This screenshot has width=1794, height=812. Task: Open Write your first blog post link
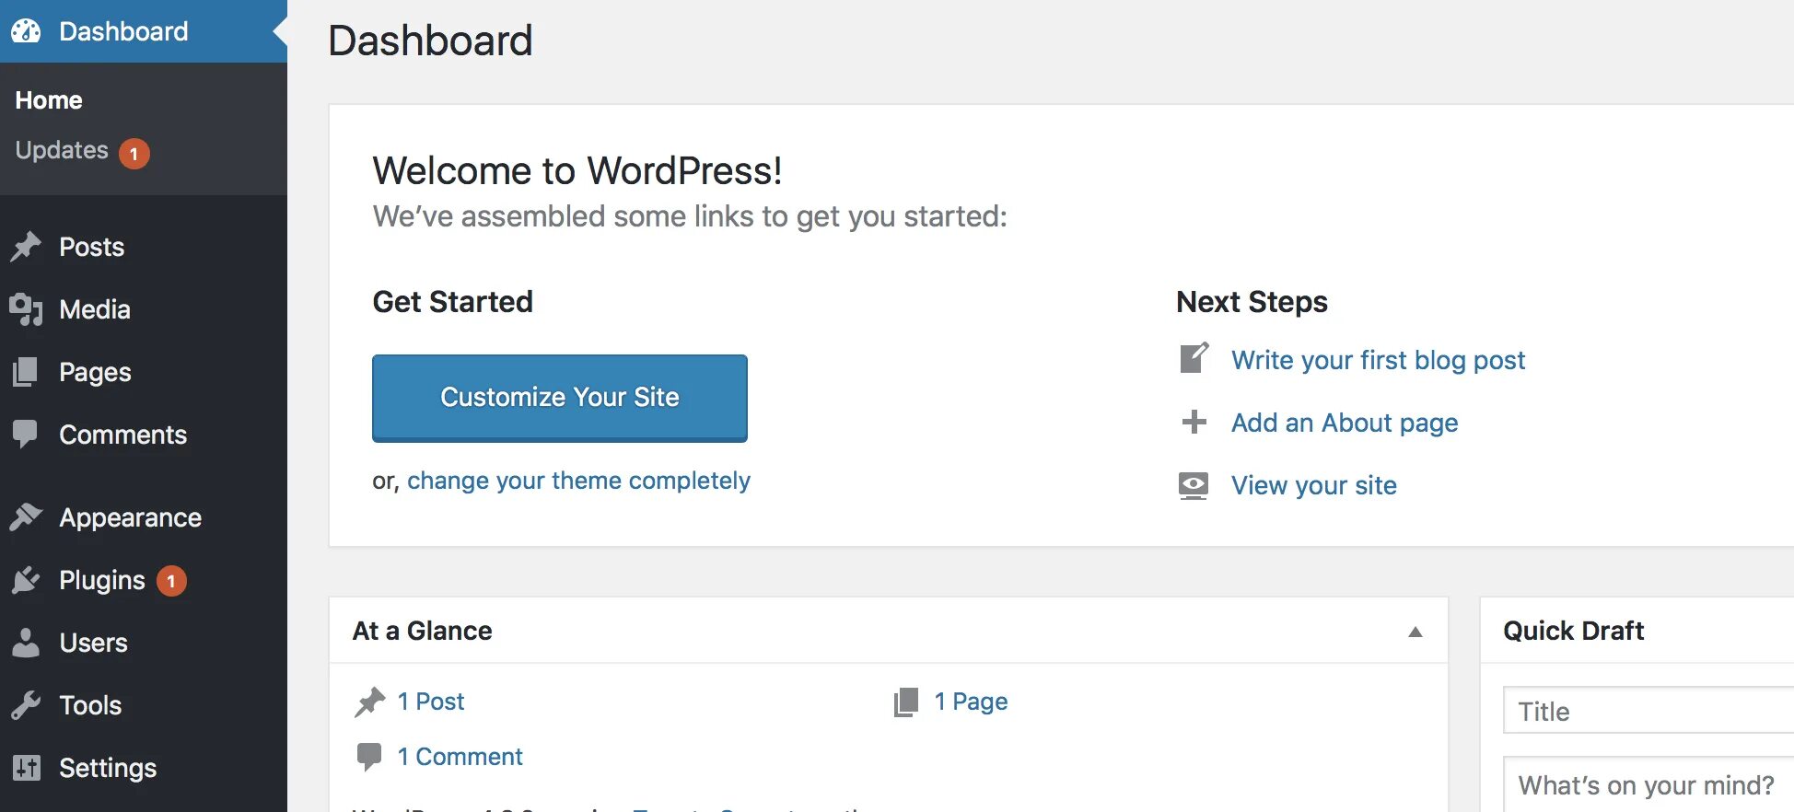(1378, 360)
